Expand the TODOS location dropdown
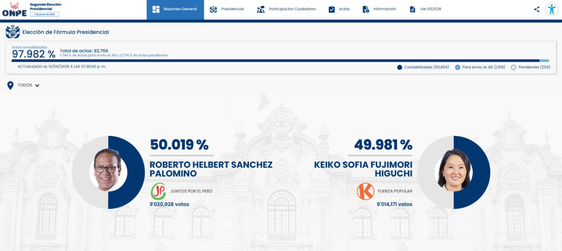Image resolution: width=562 pixels, height=251 pixels. click(29, 85)
